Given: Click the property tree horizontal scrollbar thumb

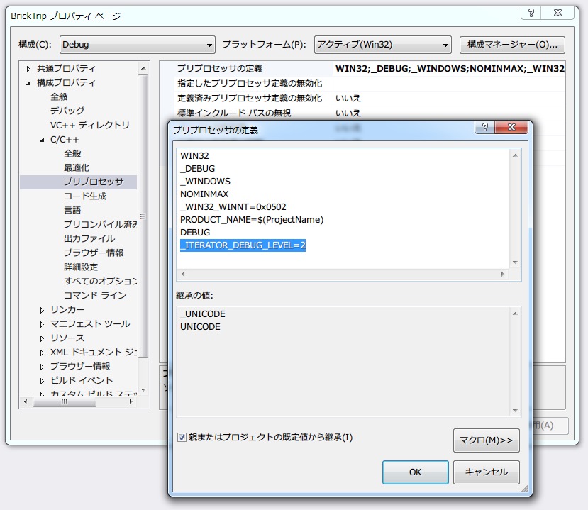Looking at the screenshot, I should (65, 401).
